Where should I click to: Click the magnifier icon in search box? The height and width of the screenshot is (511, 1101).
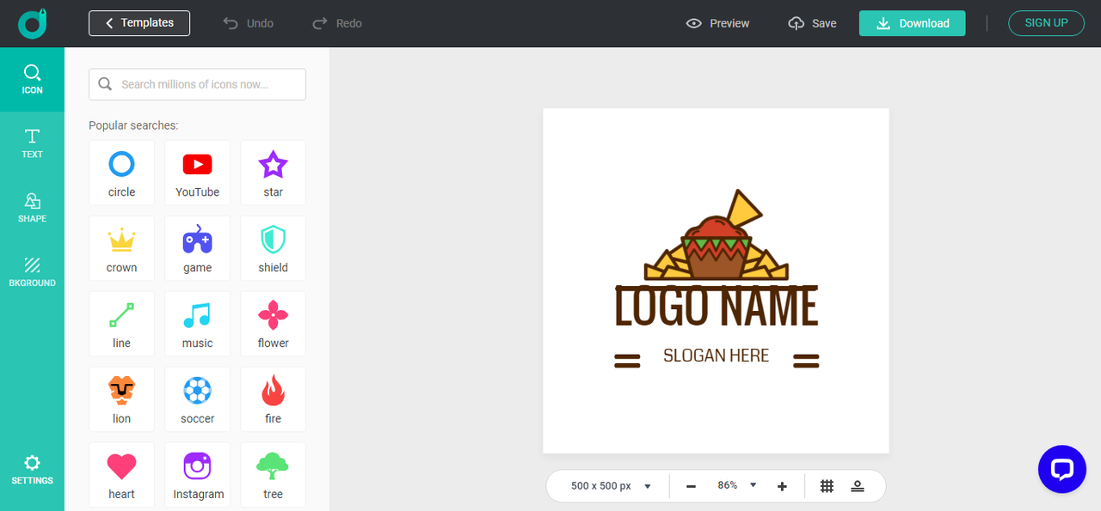[105, 84]
